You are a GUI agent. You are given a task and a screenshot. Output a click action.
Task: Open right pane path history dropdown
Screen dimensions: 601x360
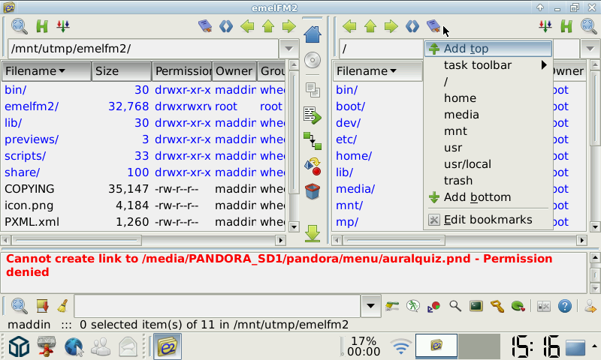tap(590, 49)
